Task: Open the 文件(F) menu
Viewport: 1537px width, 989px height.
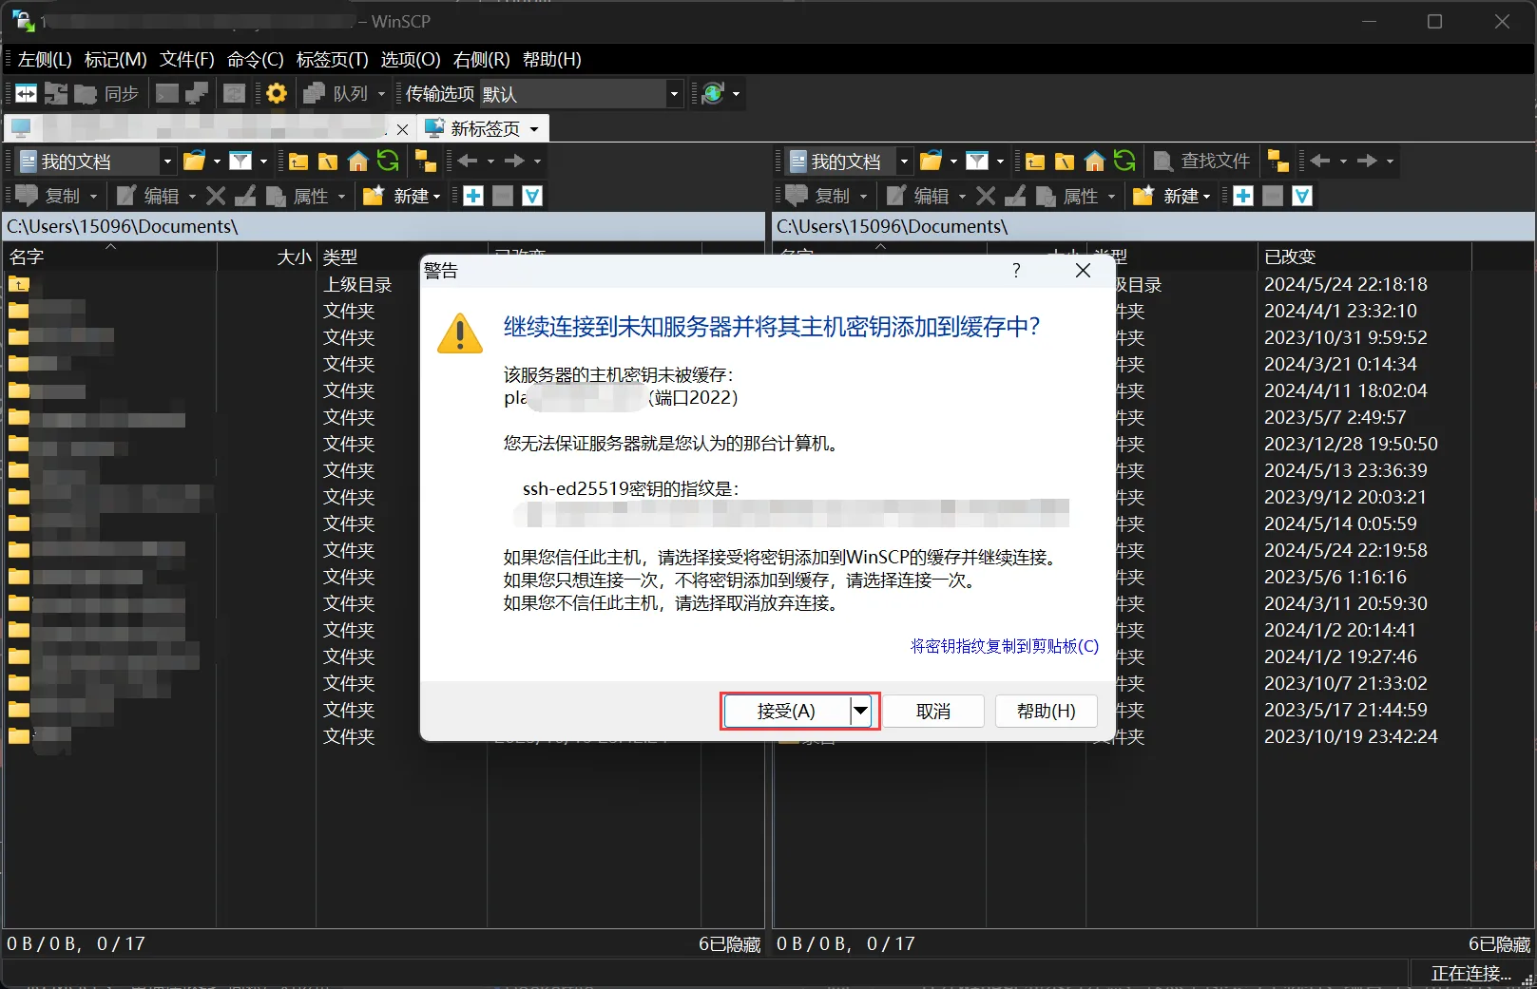Action: 187,59
